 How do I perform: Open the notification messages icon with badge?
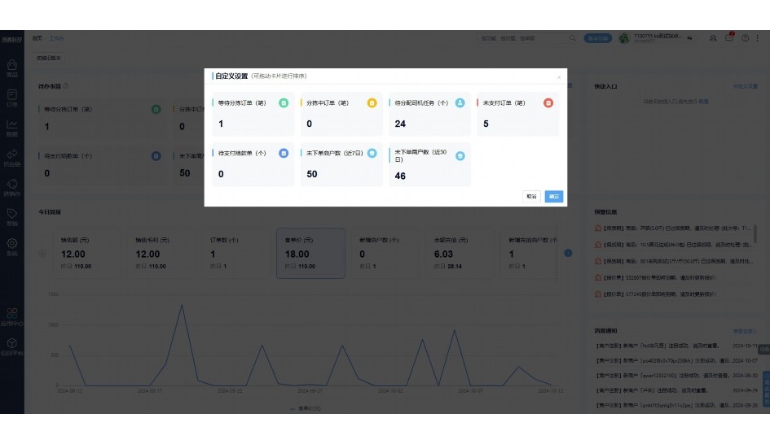(729, 38)
